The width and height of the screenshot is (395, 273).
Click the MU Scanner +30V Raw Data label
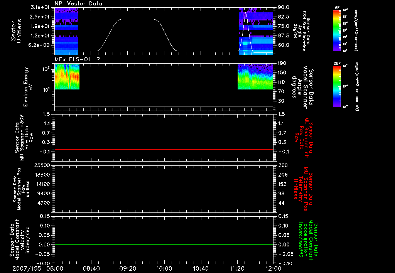(24, 138)
